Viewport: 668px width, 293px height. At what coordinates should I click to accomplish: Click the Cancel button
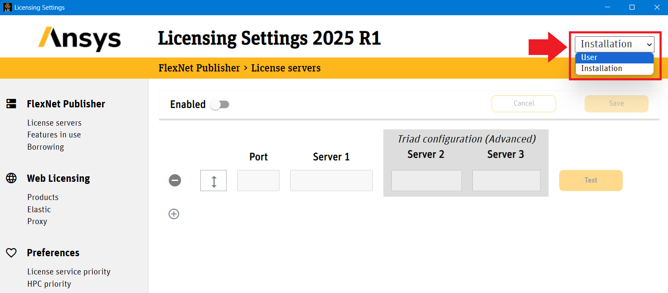(x=524, y=104)
